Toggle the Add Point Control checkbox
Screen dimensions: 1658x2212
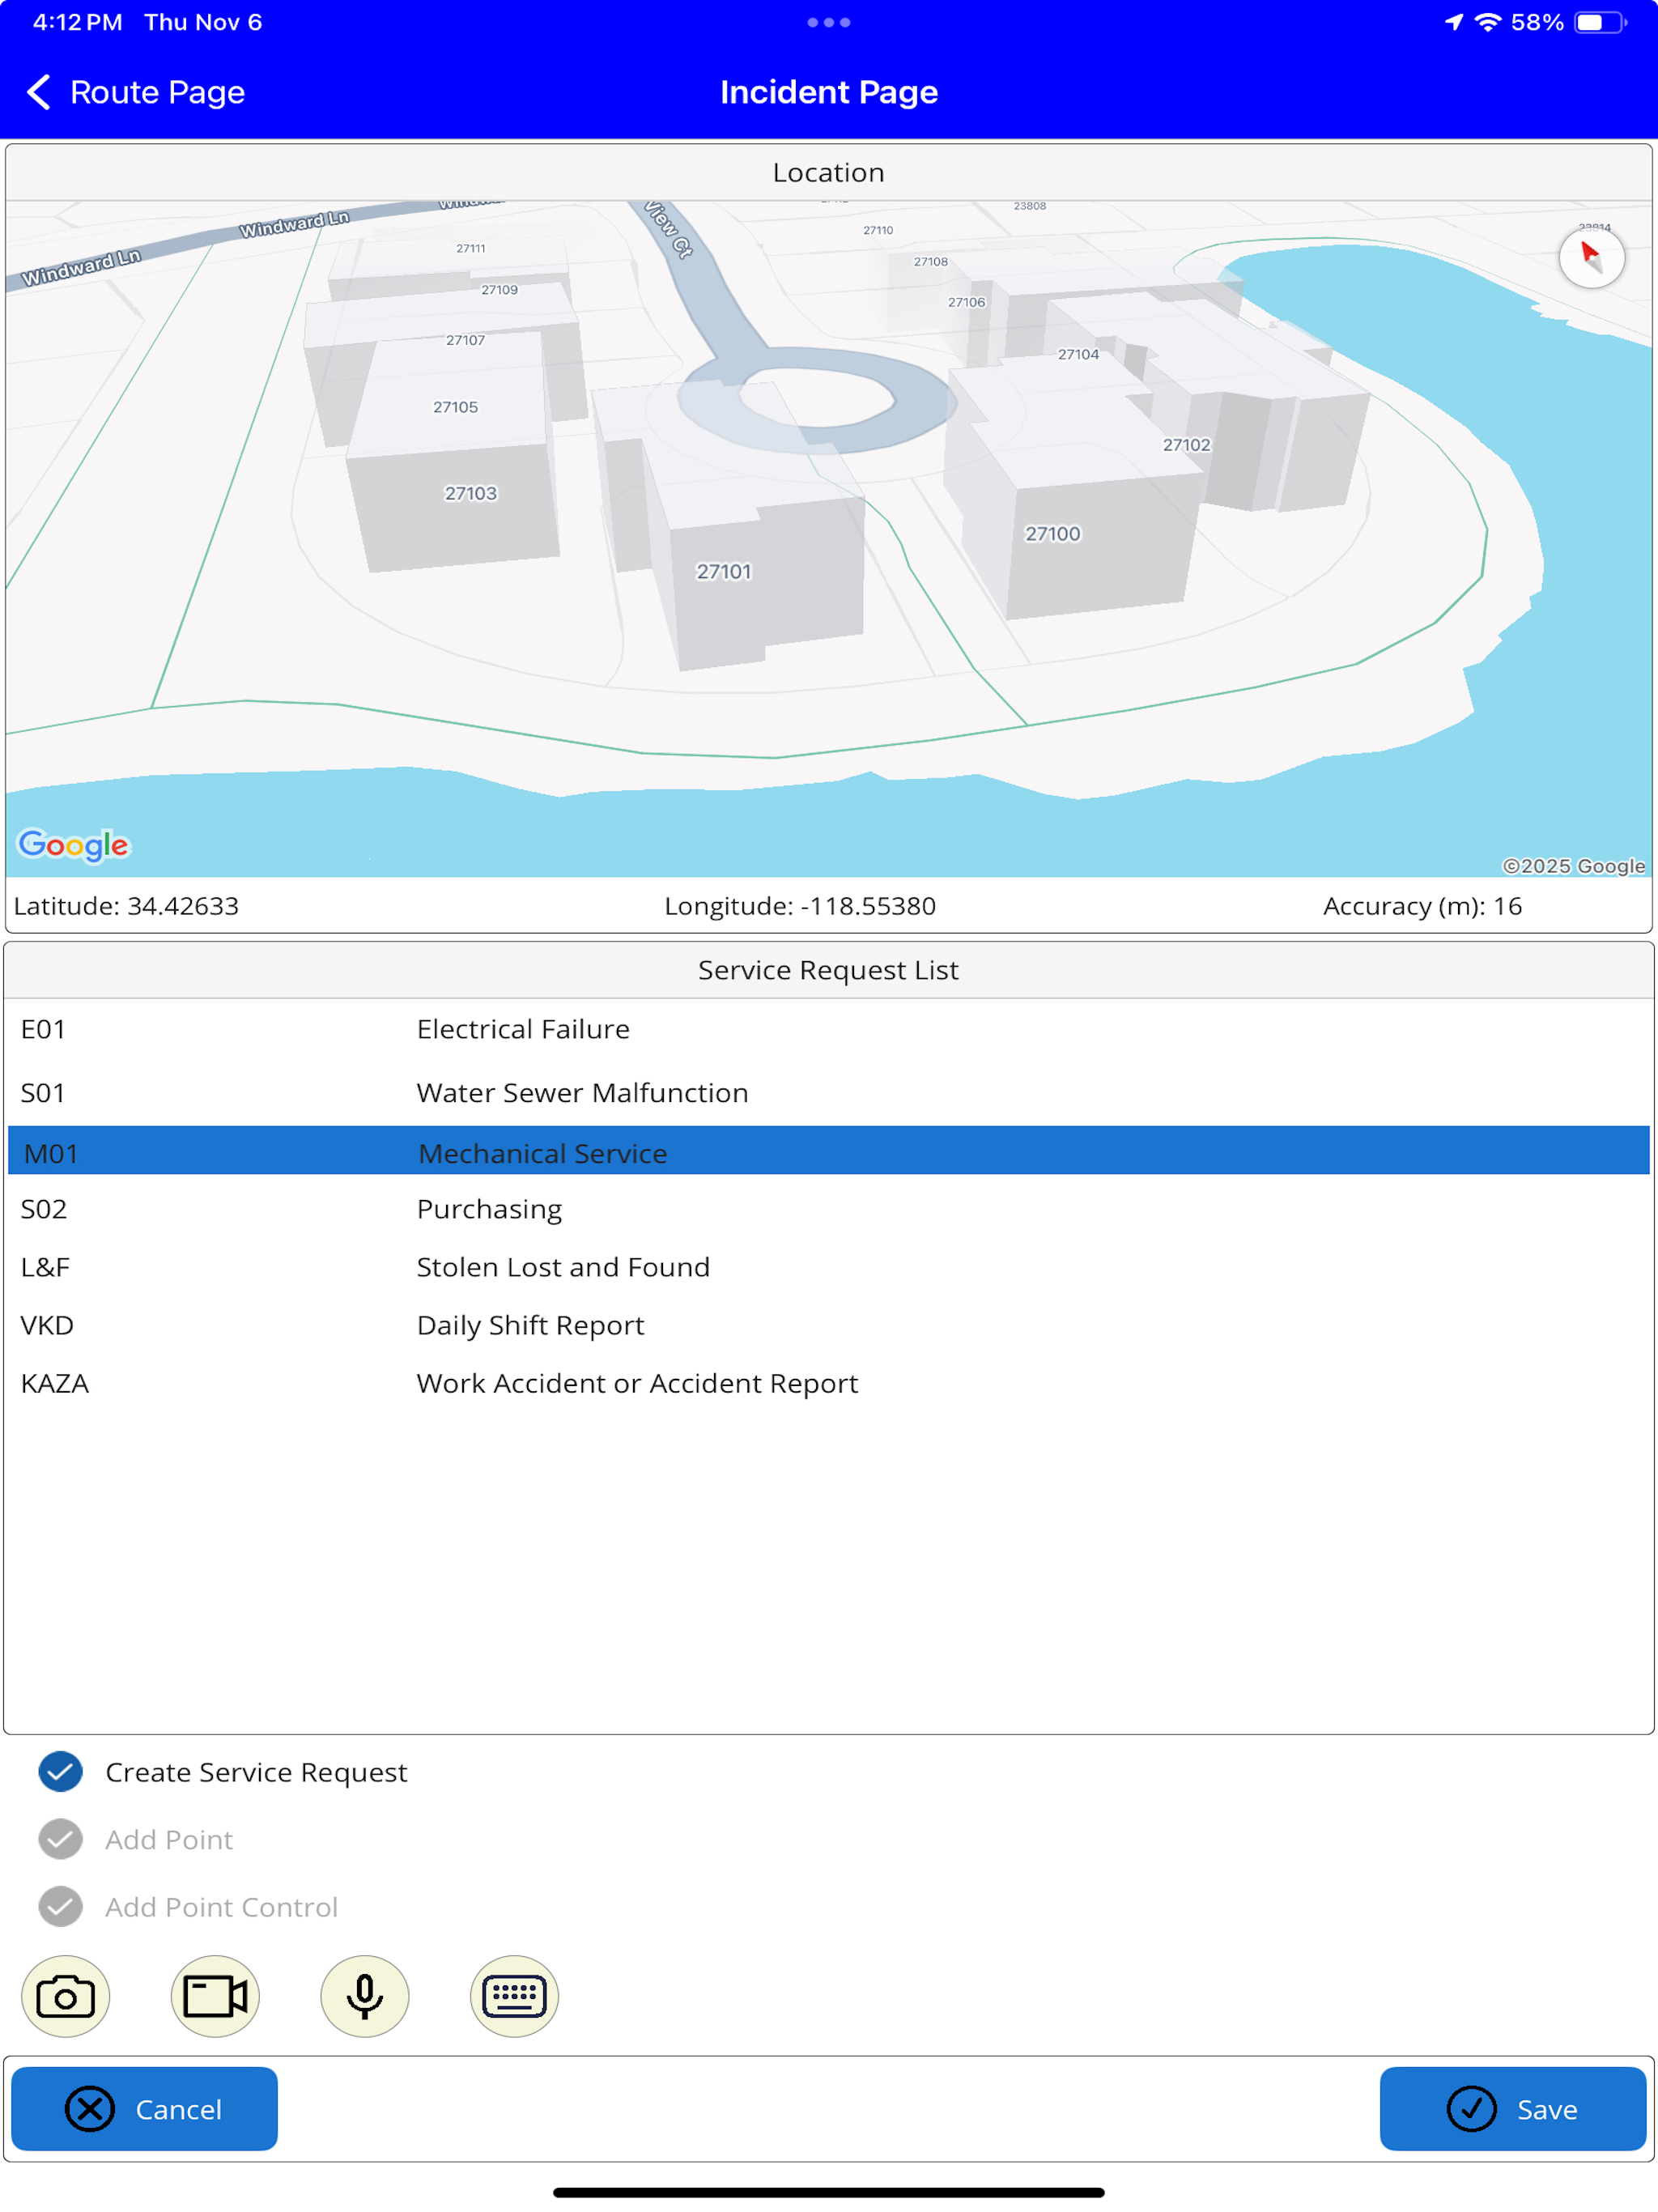coord(60,1906)
